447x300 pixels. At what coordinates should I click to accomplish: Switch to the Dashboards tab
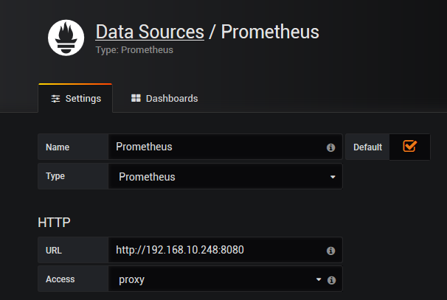[x=164, y=99]
